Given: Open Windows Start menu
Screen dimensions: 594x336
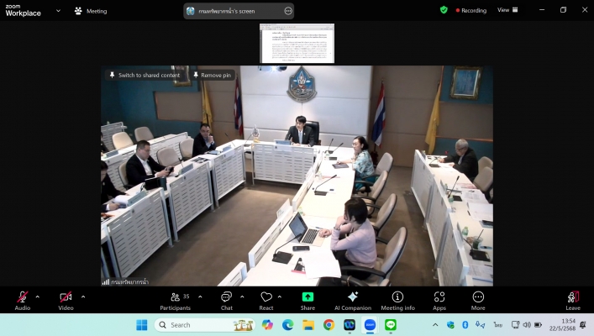Looking at the screenshot, I should 142,325.
